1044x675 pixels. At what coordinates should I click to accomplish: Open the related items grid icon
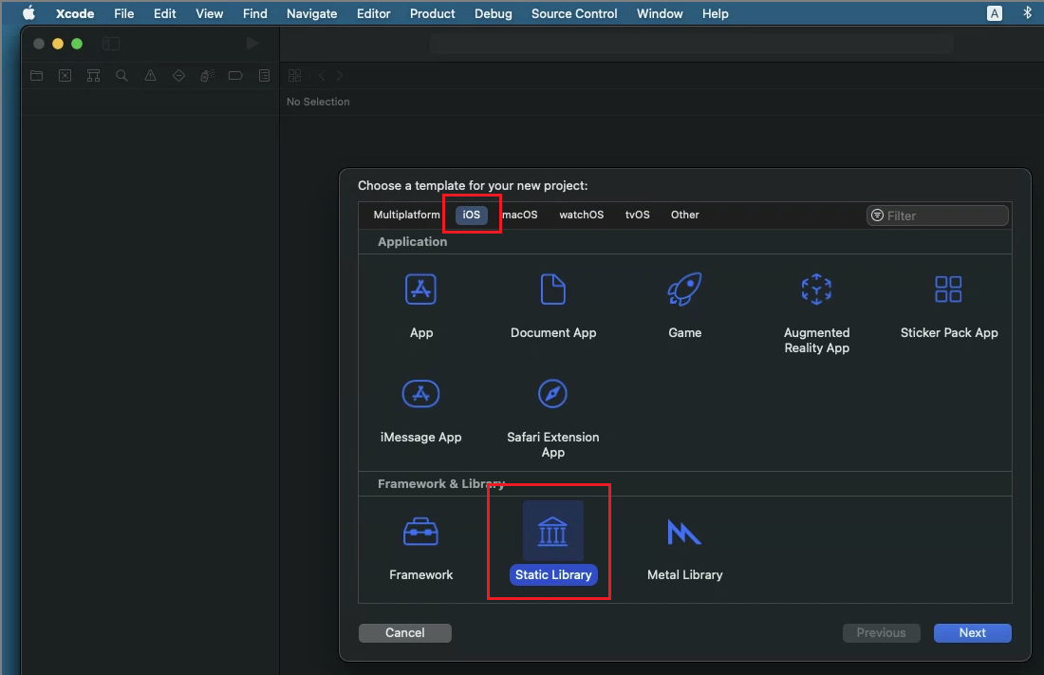294,75
